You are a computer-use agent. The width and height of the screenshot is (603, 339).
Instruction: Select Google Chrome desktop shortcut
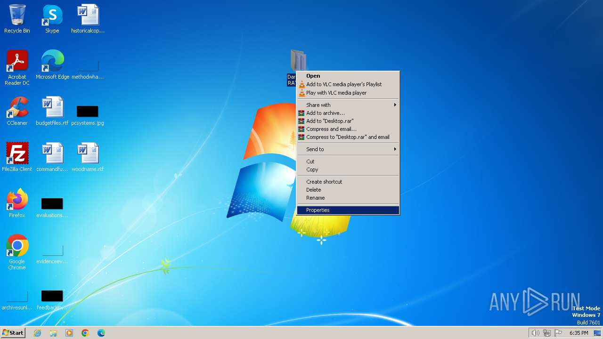point(17,252)
